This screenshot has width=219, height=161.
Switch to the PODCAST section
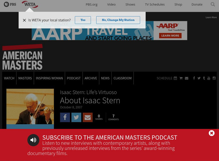point(74,78)
